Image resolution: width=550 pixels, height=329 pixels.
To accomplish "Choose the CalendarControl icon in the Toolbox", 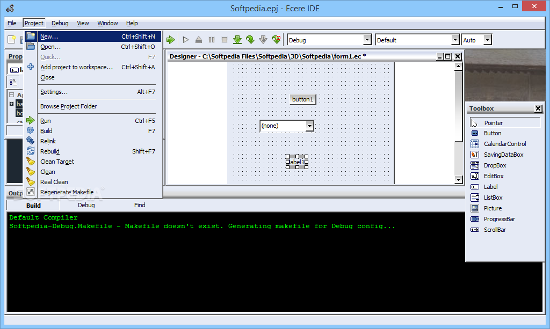I will tap(475, 144).
